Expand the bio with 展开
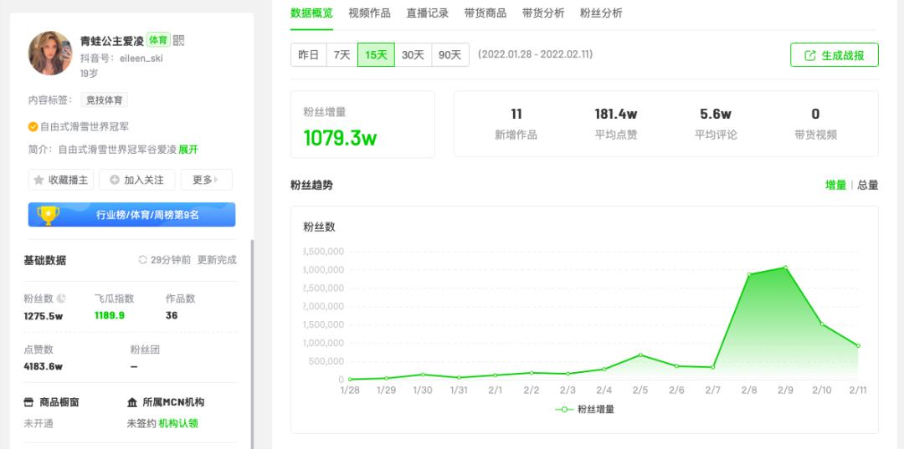 pyautogui.click(x=188, y=150)
